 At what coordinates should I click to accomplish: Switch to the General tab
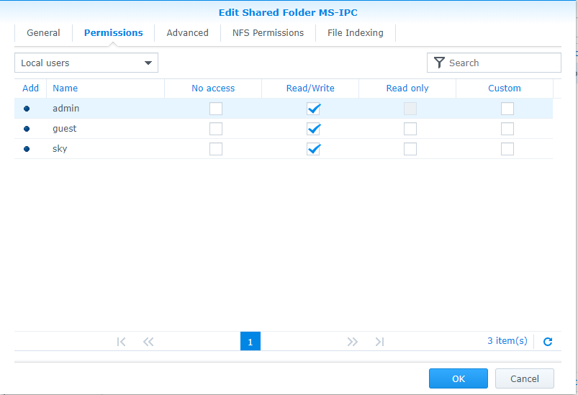point(43,33)
